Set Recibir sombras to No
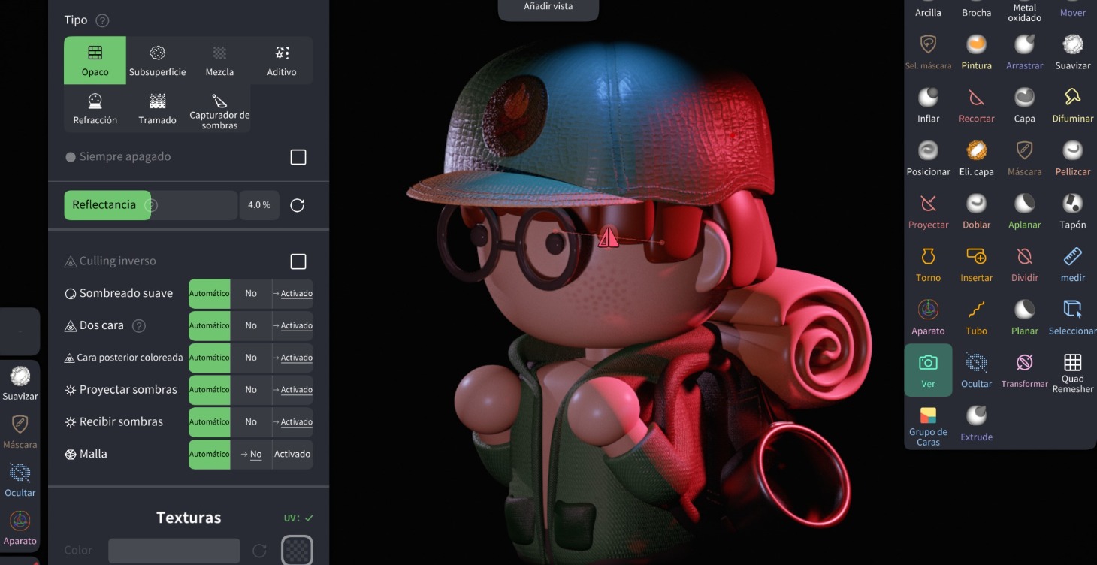This screenshot has width=1097, height=565. [x=251, y=421]
